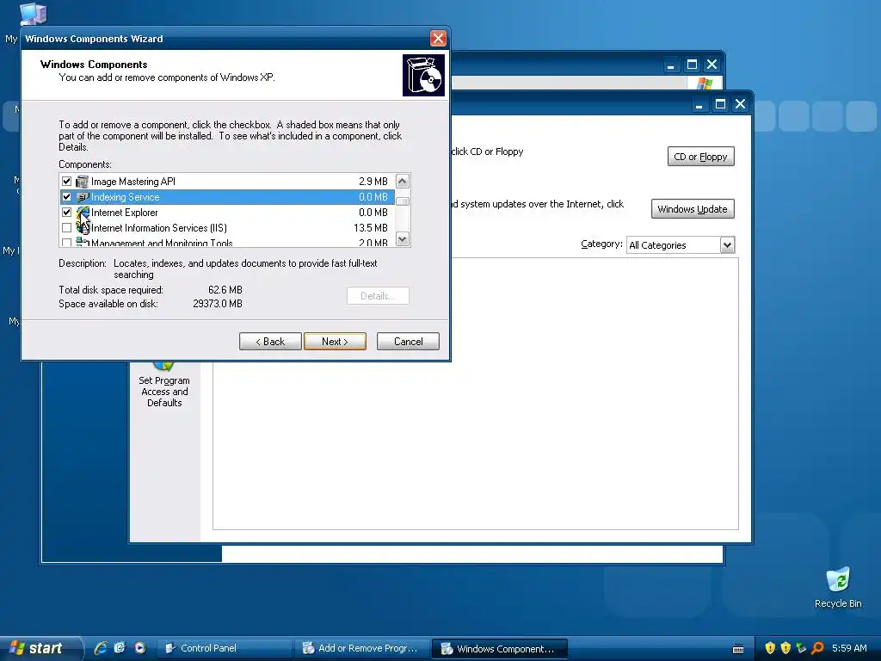Uncheck the Image Mastering API checkbox

(x=67, y=181)
